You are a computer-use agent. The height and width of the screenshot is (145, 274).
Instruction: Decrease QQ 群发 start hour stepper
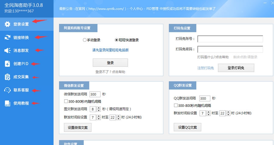point(209,115)
